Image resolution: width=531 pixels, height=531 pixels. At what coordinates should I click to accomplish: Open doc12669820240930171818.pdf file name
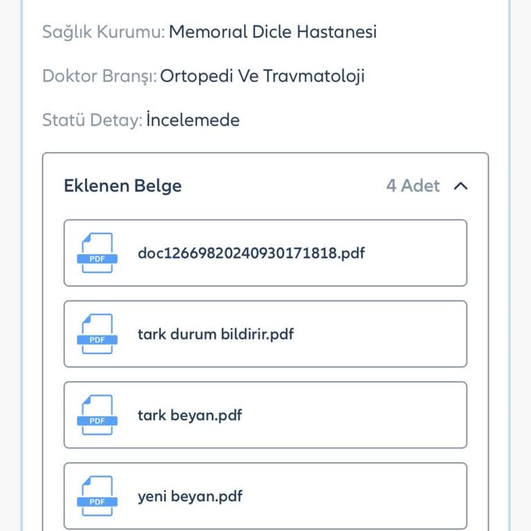point(251,253)
